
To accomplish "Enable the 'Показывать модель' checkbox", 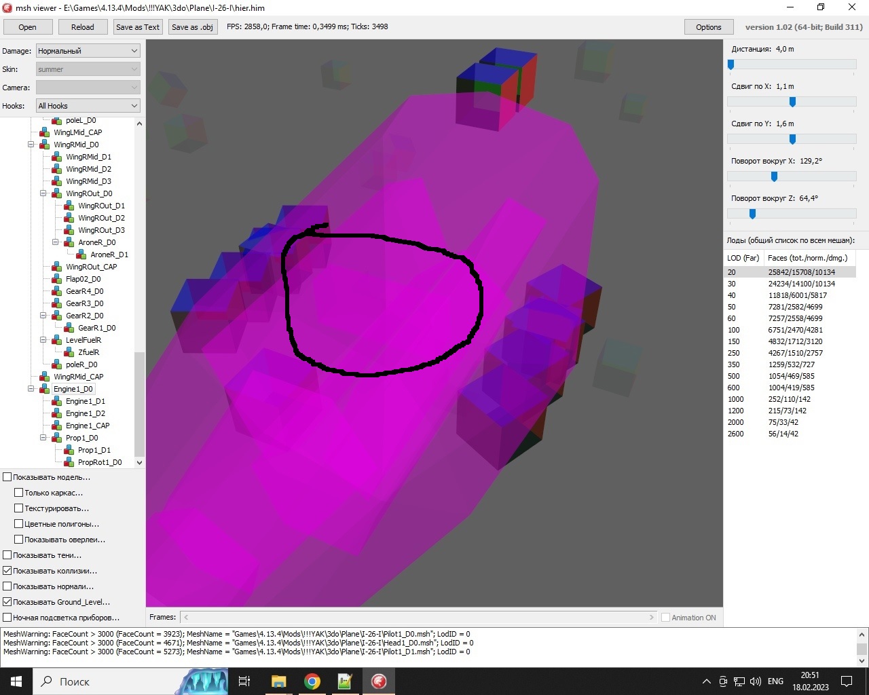I will (7, 477).
